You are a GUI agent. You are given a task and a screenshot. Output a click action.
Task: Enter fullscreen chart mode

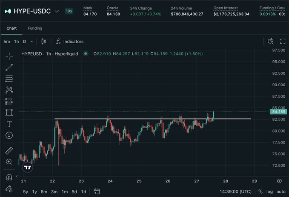[x=283, y=41]
